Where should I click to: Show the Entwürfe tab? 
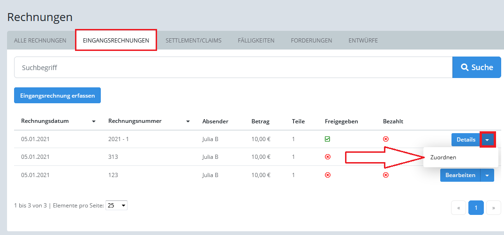[363, 41]
